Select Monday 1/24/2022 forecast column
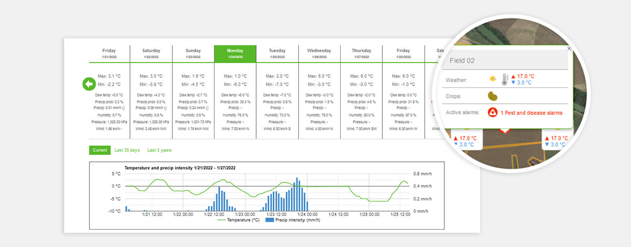The image size is (631, 247). point(235,54)
